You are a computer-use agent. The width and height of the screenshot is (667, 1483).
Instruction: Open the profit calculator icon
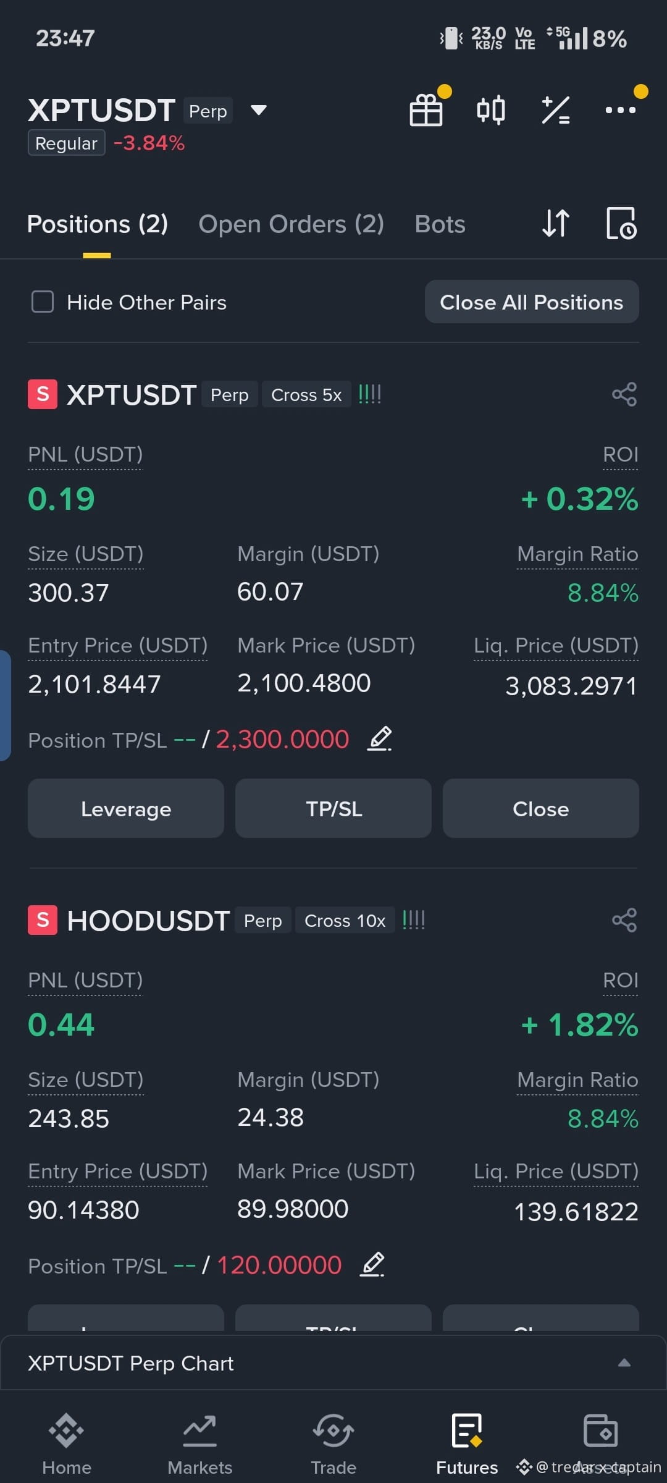point(556,111)
